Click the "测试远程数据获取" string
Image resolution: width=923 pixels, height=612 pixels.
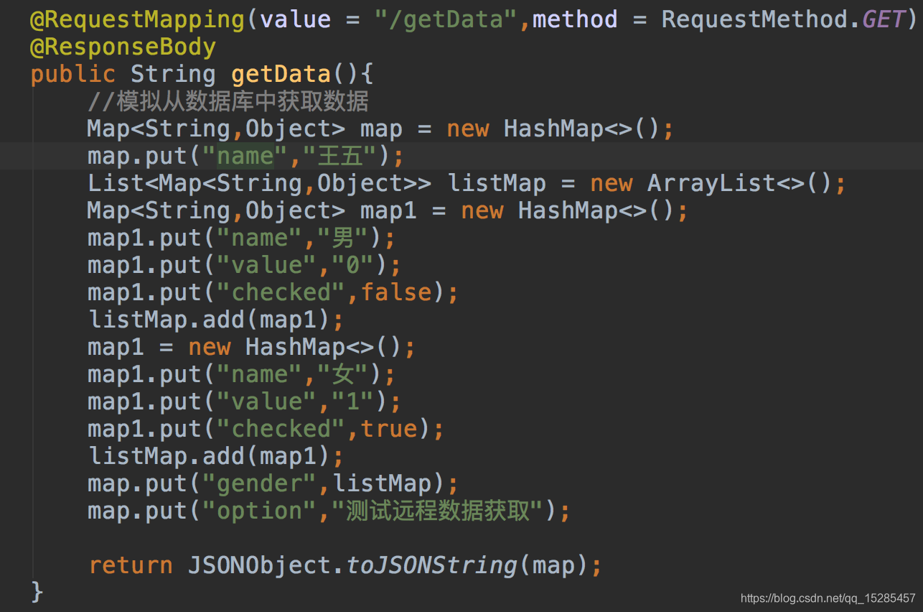coord(438,511)
